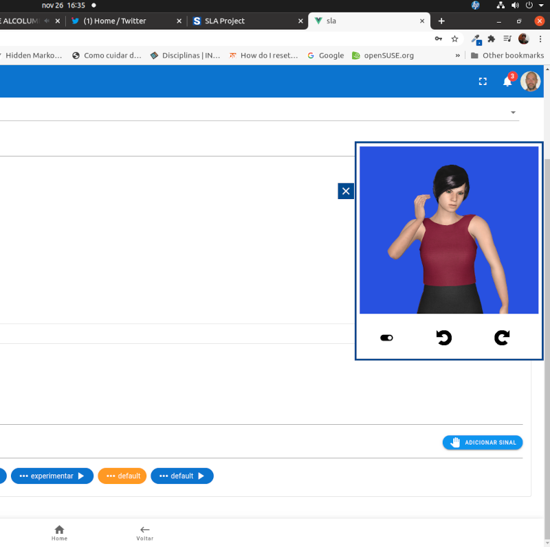
Task: Expand the hidden bookmarks chevron
Action: coord(458,56)
